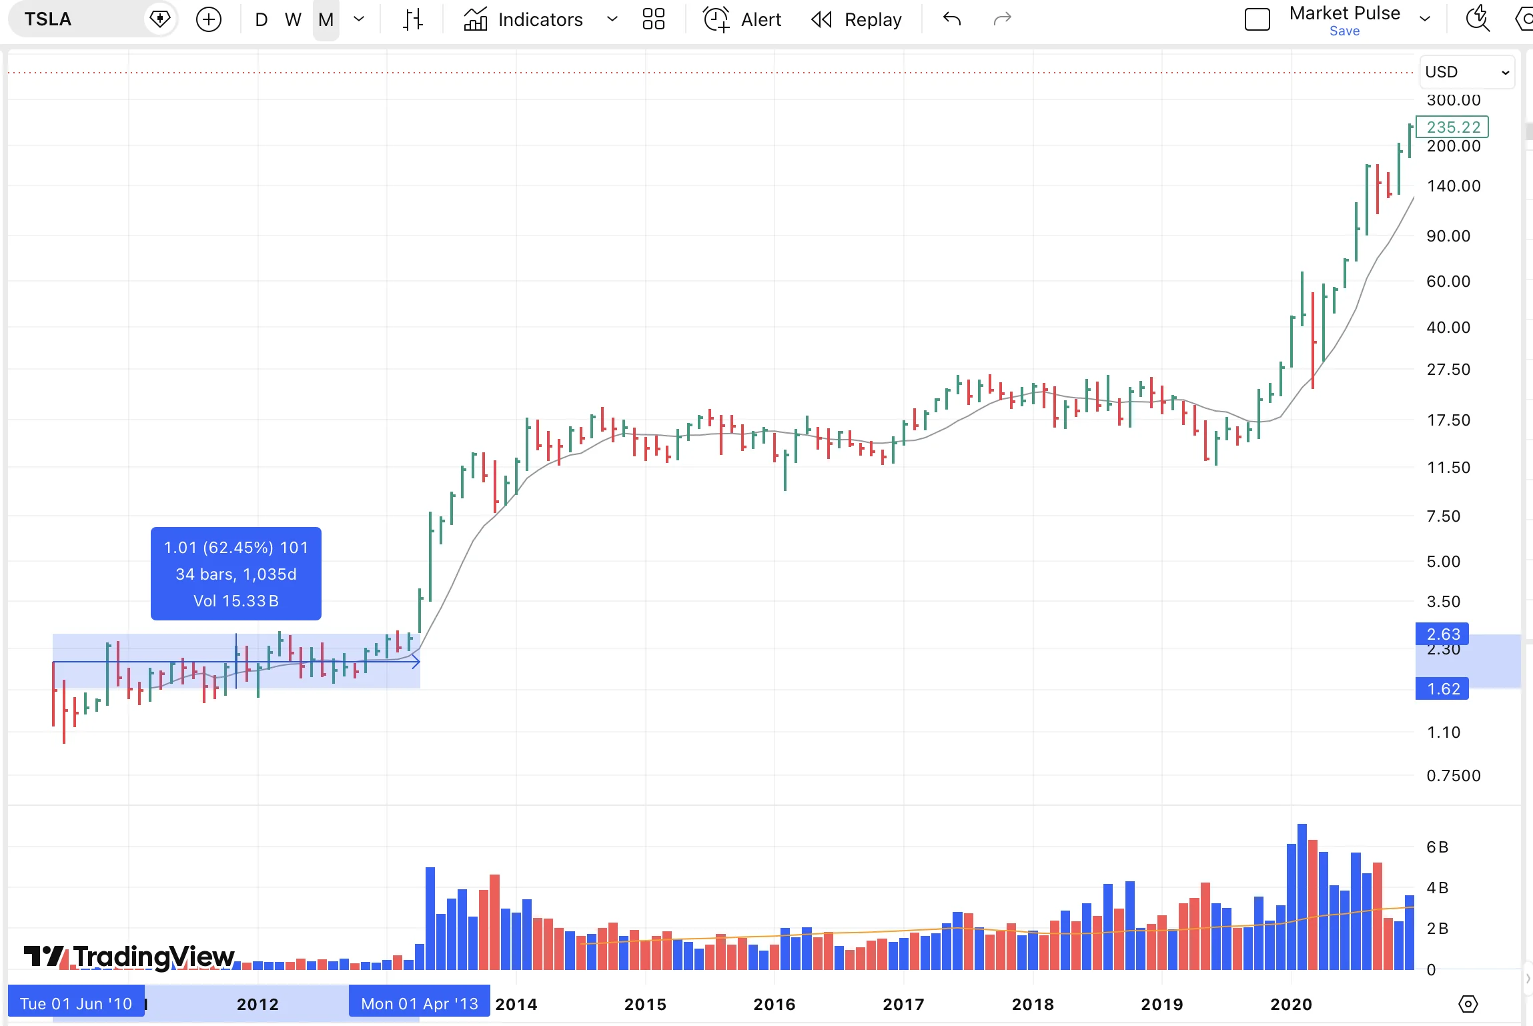Create a new Alert
Image resolution: width=1533 pixels, height=1026 pixels.
click(742, 19)
